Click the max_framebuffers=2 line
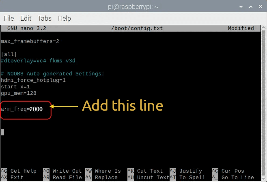The image size is (267, 182). [x=30, y=41]
